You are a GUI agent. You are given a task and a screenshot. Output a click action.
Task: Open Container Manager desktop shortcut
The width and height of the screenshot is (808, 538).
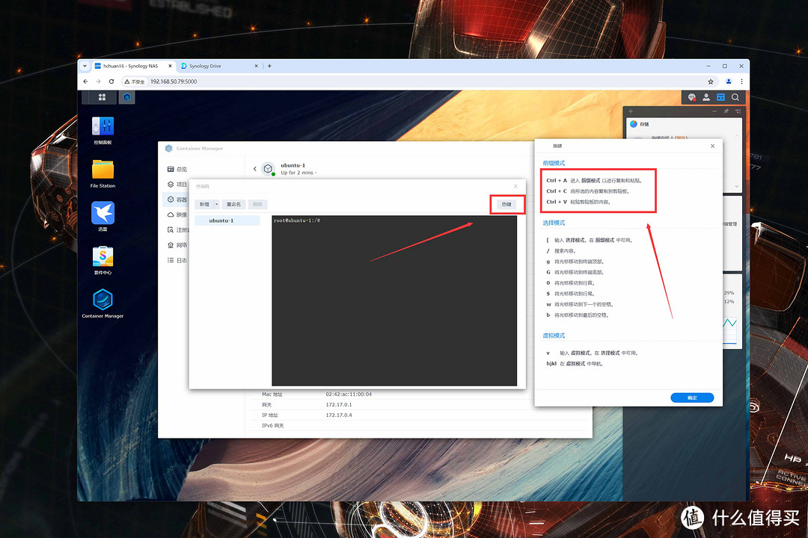pos(102,300)
